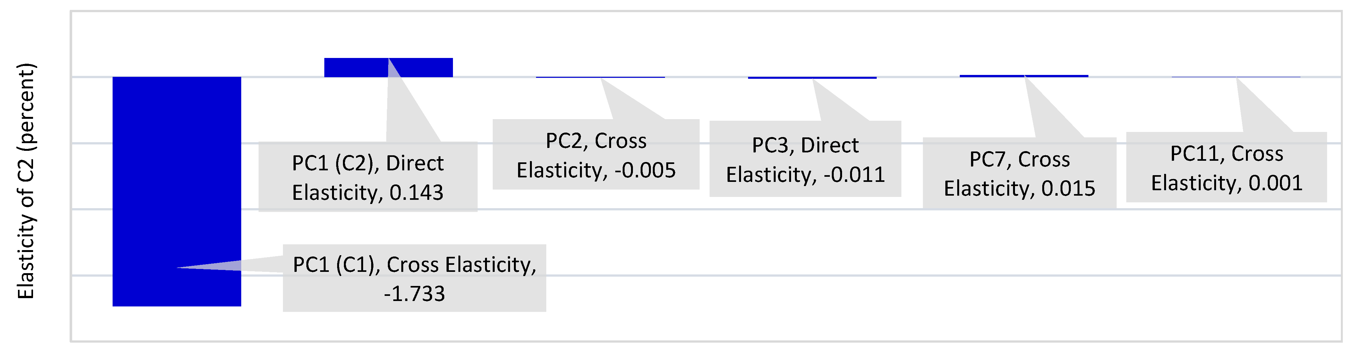Image resolution: width=1355 pixels, height=358 pixels.
Task: Click the "PC1 (C2), Direct Elasticity, 0.143" label
Action: 368,177
